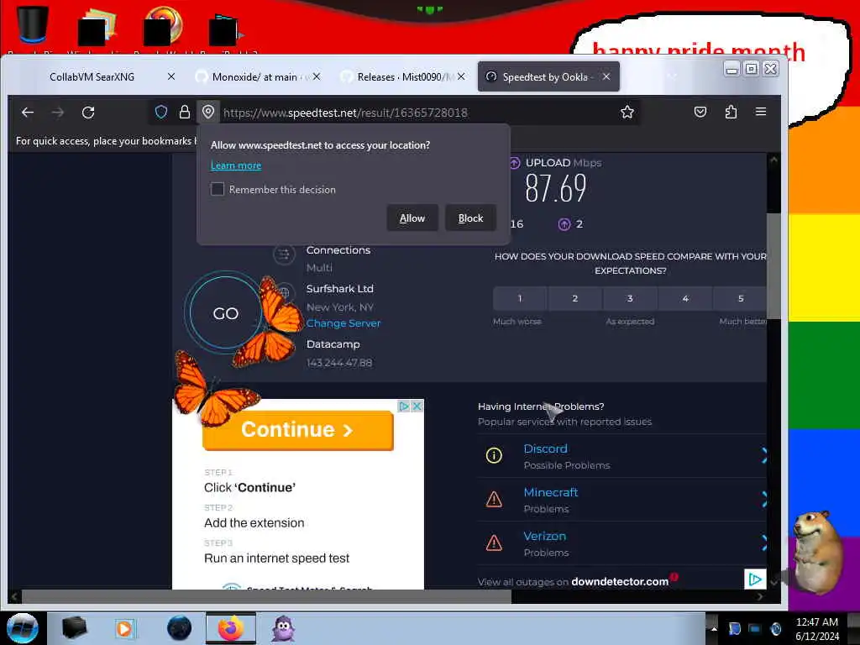Click the Discord info status icon

tap(494, 455)
